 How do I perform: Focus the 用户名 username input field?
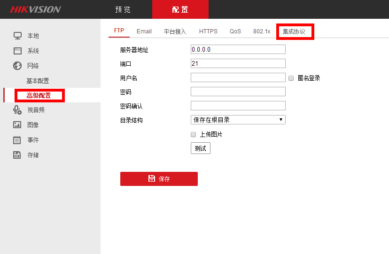[x=238, y=77]
